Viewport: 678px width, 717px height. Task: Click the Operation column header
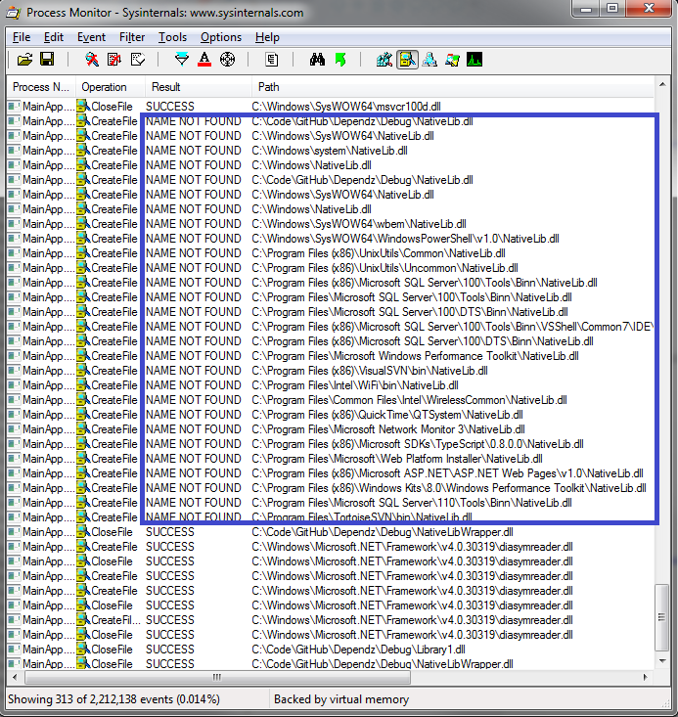[x=110, y=87]
